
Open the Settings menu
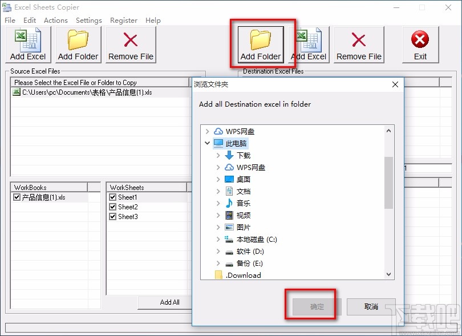(x=89, y=20)
